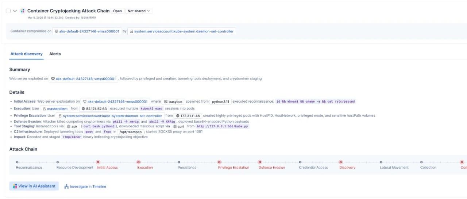Click the Initial Access node in Attack Chain

98,162
